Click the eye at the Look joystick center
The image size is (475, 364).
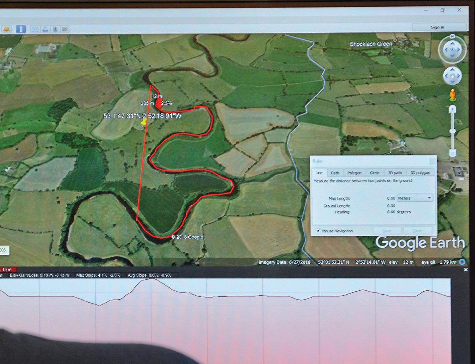point(452,50)
